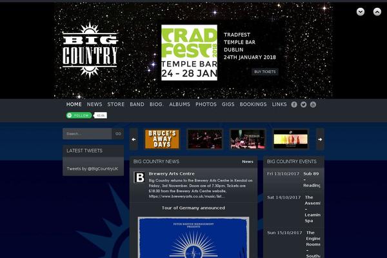Image resolution: width=387 pixels, height=258 pixels.
Task: Click the Fri 13/10/2017 event date
Action: pos(283,174)
